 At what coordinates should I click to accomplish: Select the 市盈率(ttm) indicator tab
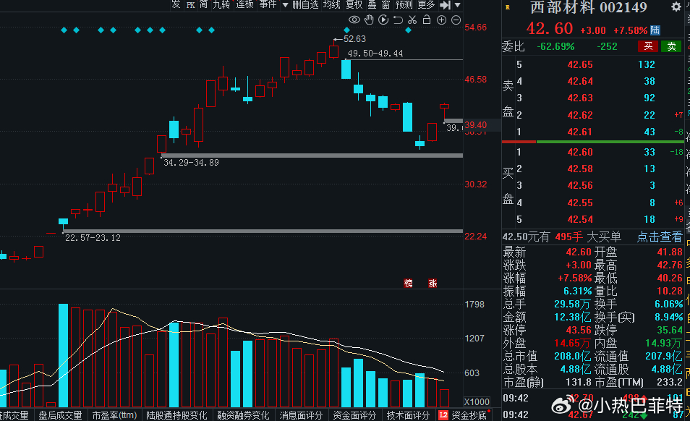pos(114,415)
